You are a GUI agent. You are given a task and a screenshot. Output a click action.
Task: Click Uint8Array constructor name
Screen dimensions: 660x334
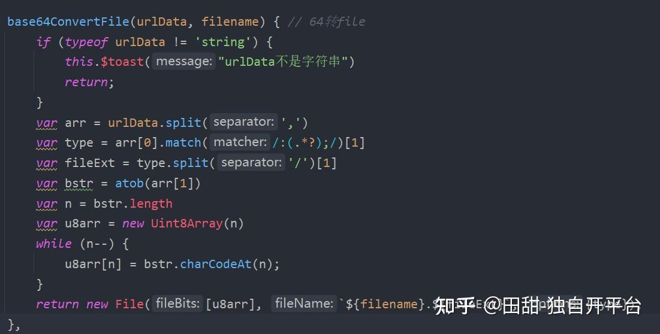pyautogui.click(x=187, y=223)
